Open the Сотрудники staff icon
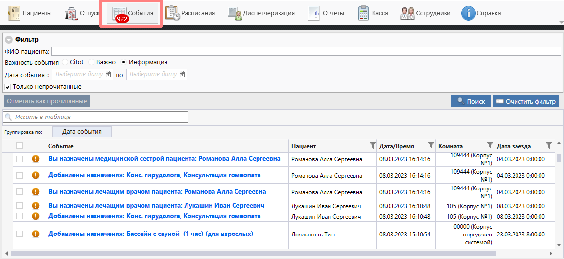Screen dimensions: 564x259 tap(407, 13)
